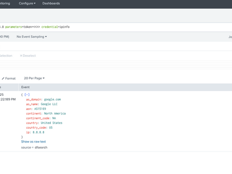The image size is (232, 174).
Task: Select the country value United States
Action: [51, 123]
